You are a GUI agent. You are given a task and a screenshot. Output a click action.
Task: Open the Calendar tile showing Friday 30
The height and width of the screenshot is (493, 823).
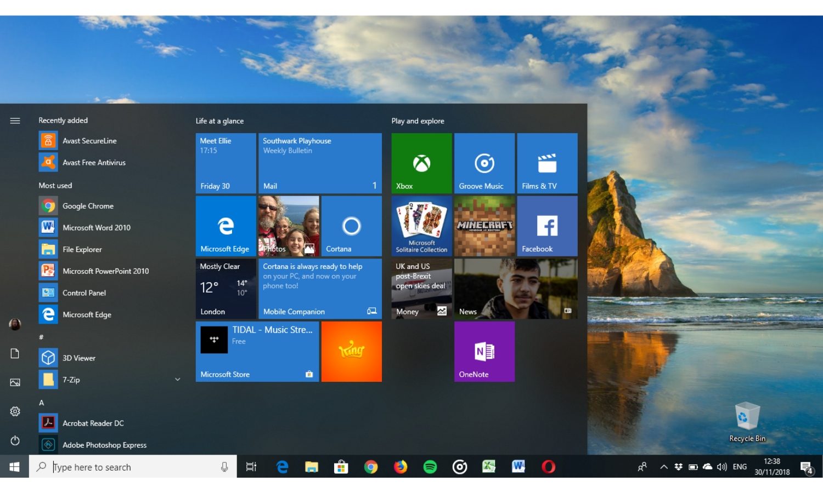tap(226, 163)
